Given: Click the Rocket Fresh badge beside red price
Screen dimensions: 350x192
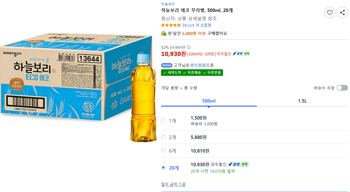Looking at the screenshot, I should pos(241,54).
